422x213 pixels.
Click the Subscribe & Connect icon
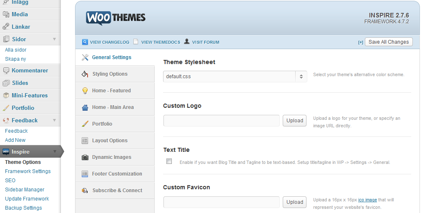coord(85,191)
